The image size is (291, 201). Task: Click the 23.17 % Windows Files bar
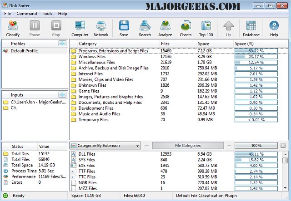(x=256, y=57)
